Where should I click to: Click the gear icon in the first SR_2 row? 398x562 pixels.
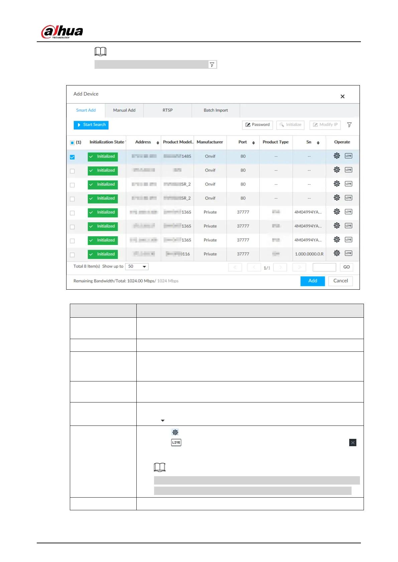[x=337, y=184]
